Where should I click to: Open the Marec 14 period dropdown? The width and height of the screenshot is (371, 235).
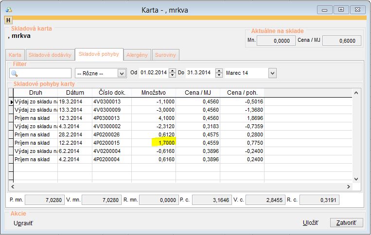pyautogui.click(x=272, y=73)
